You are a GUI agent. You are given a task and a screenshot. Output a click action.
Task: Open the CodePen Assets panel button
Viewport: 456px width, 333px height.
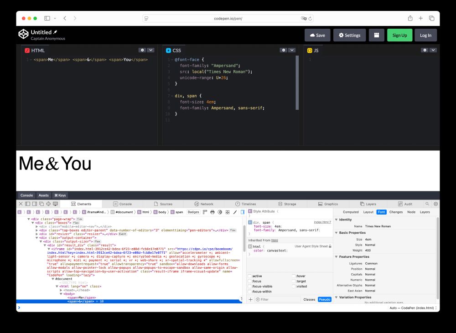click(43, 195)
